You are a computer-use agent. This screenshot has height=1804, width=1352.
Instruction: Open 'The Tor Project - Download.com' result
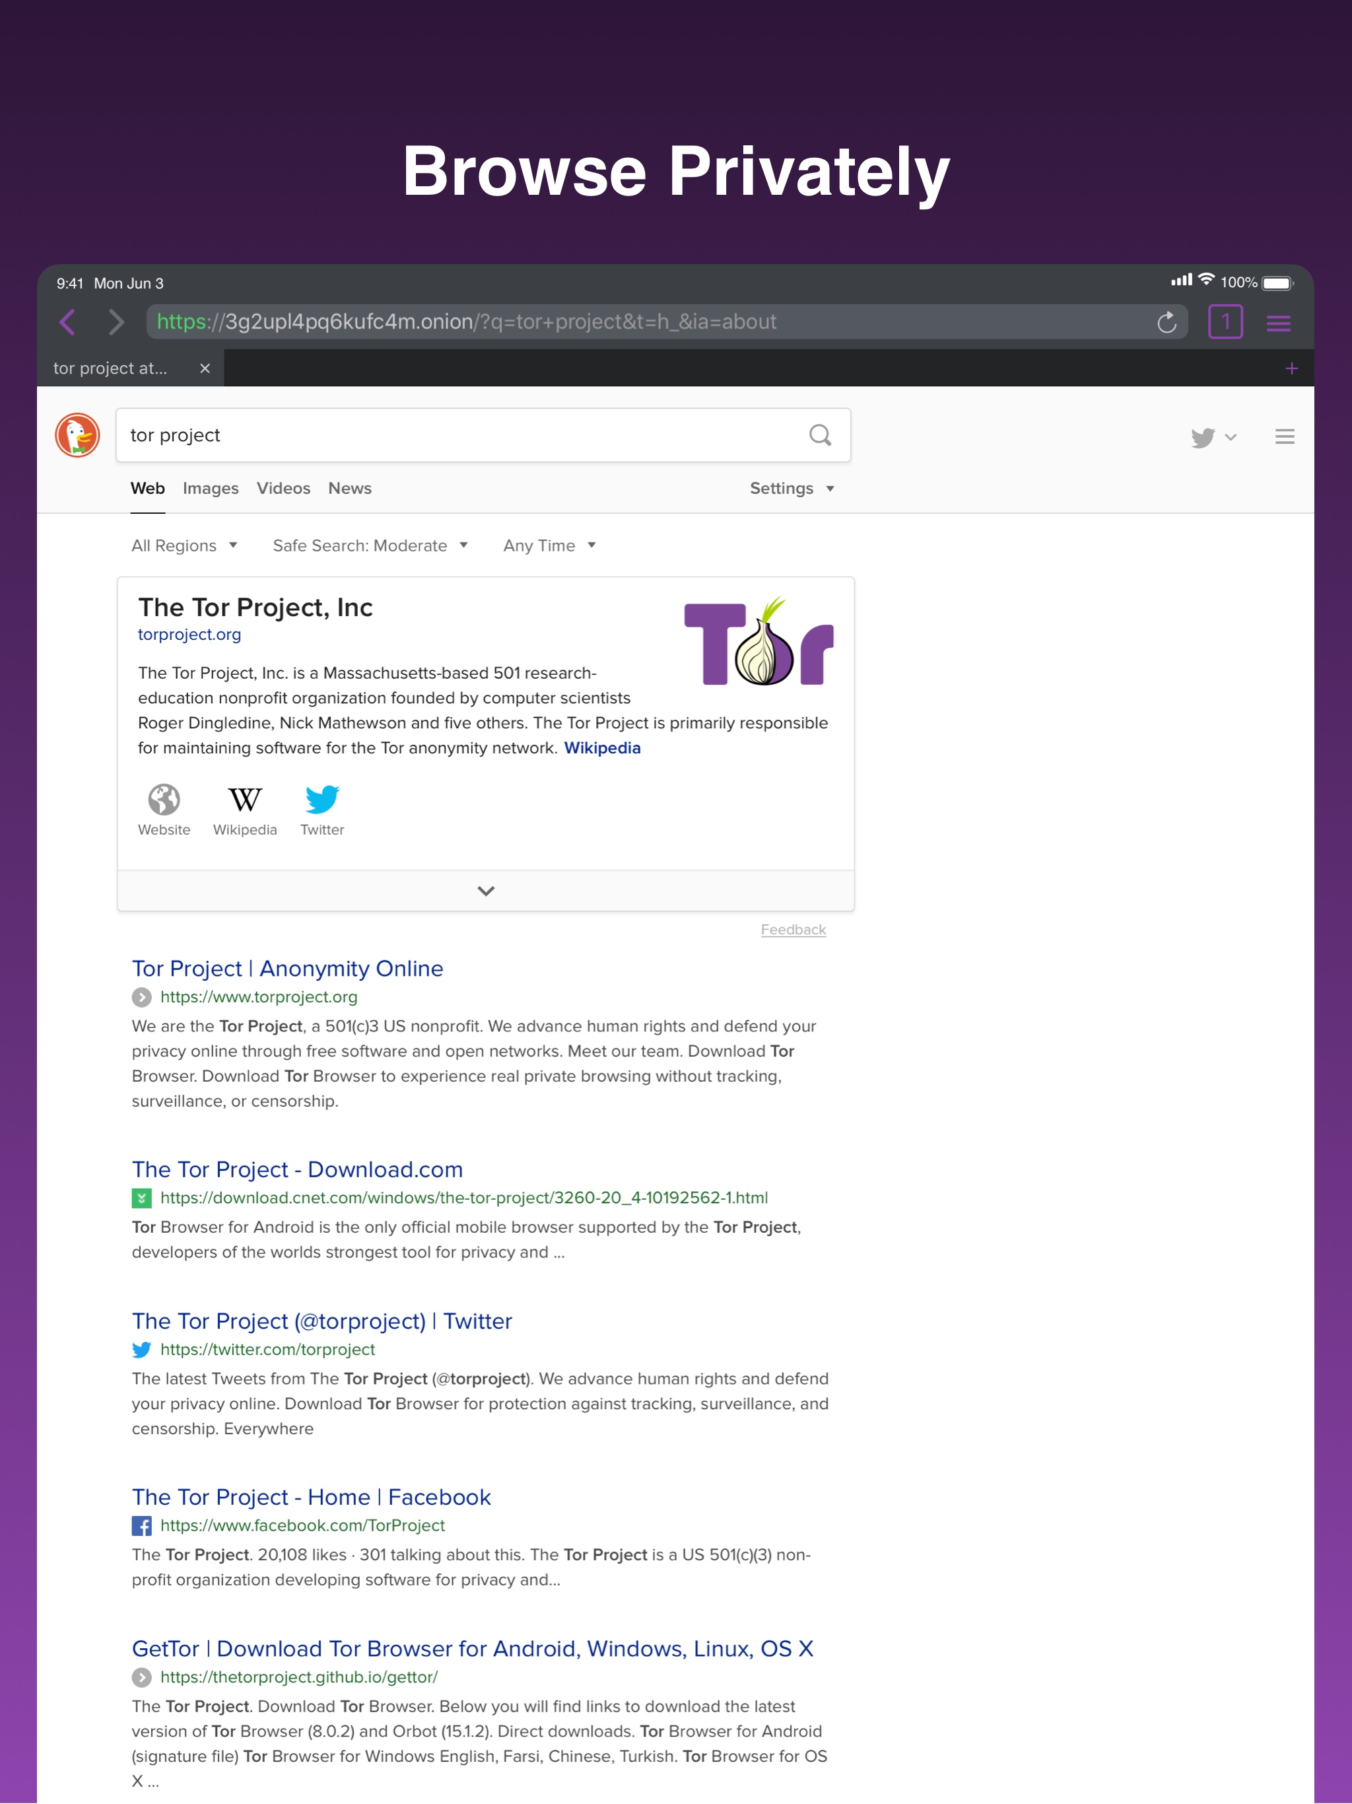pyautogui.click(x=298, y=1169)
